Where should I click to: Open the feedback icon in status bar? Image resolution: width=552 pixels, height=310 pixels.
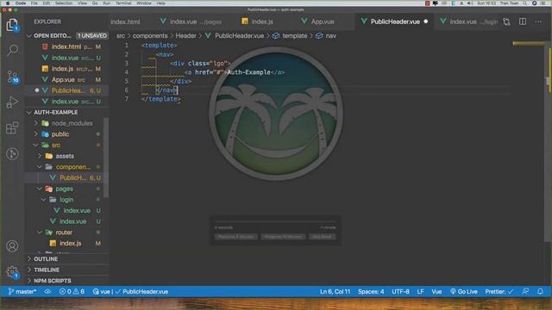click(525, 291)
